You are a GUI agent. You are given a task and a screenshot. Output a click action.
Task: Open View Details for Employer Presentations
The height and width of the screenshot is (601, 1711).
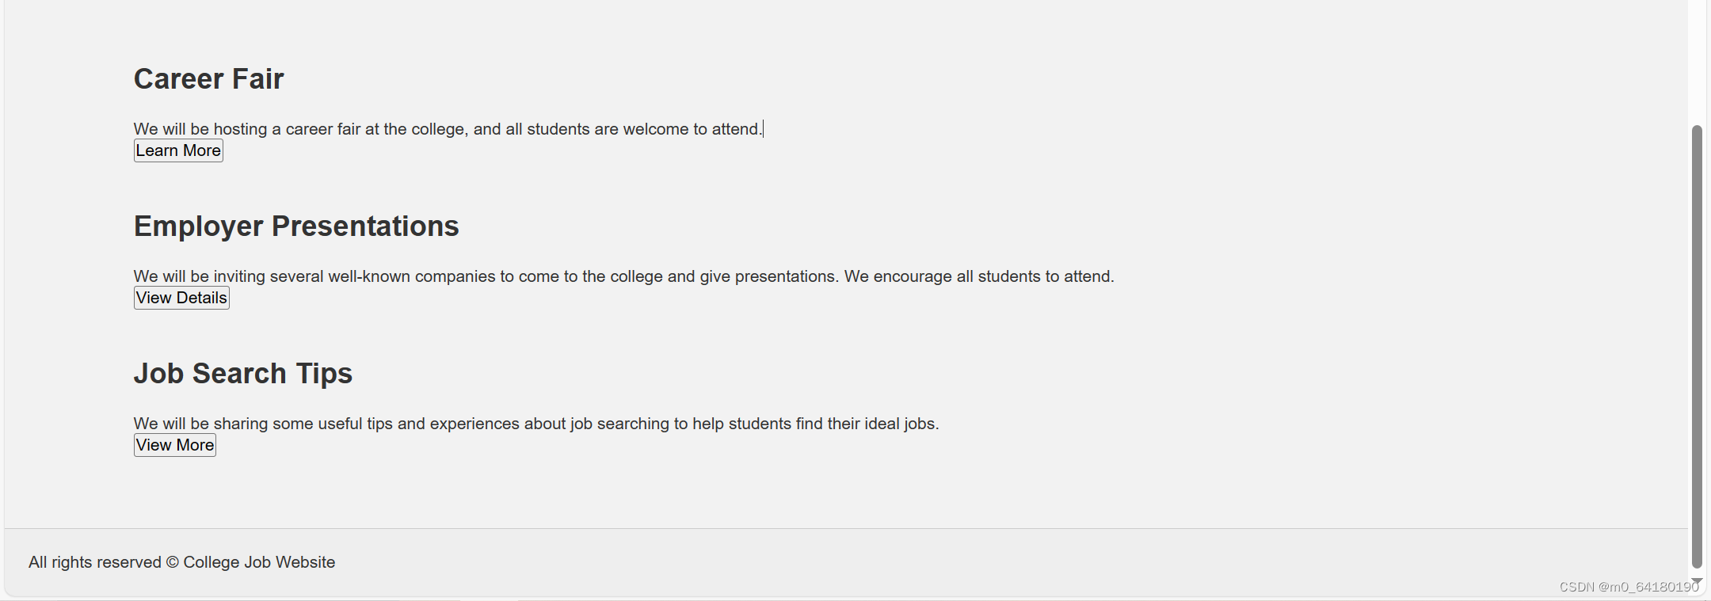click(181, 298)
